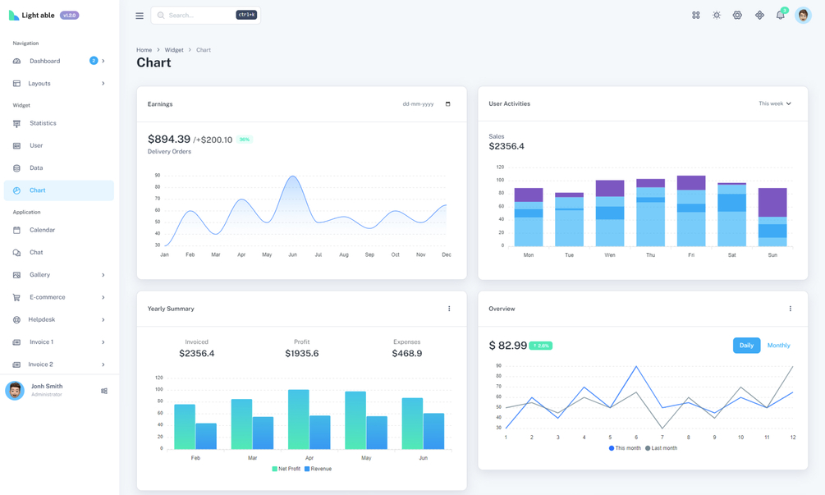Click the Apr Net Profit green bar
825x495 pixels.
[x=298, y=419]
